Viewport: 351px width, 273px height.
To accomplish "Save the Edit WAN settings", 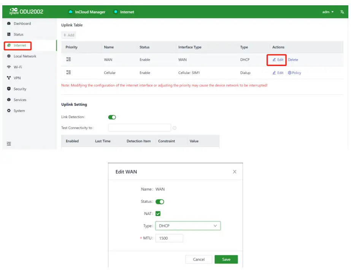I will 226,259.
